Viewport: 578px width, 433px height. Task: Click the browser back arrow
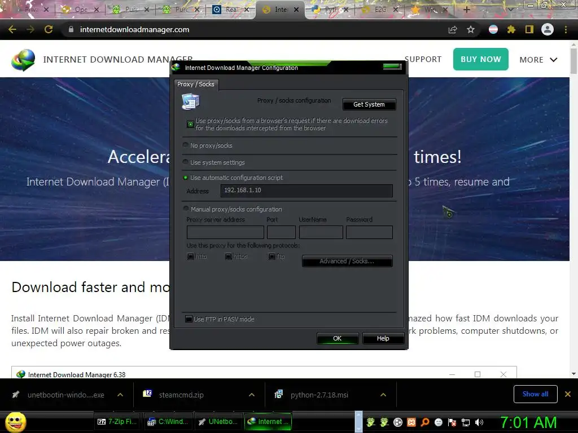[12, 29]
